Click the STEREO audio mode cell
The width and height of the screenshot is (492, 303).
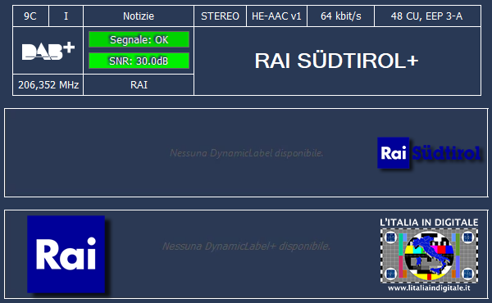click(x=221, y=16)
